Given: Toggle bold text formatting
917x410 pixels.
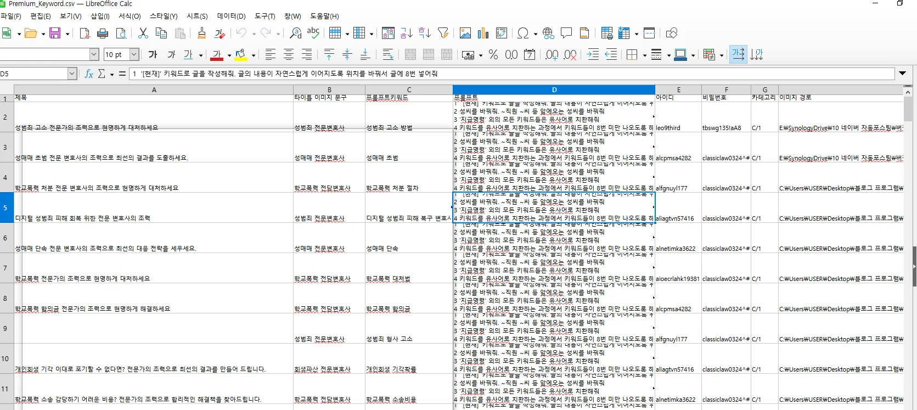Looking at the screenshot, I should pos(153,54).
